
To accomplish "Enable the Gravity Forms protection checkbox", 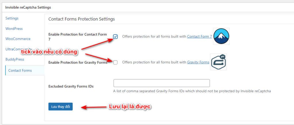I will [115, 62].
